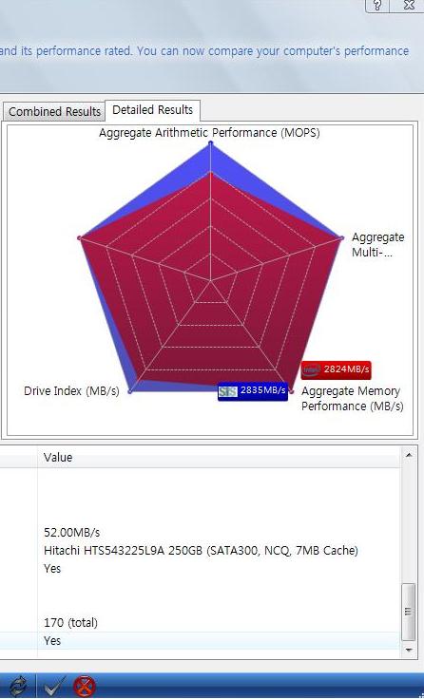424x699 pixels.
Task: Click the Aggregate Memory Performance axis label
Action: pos(352,399)
